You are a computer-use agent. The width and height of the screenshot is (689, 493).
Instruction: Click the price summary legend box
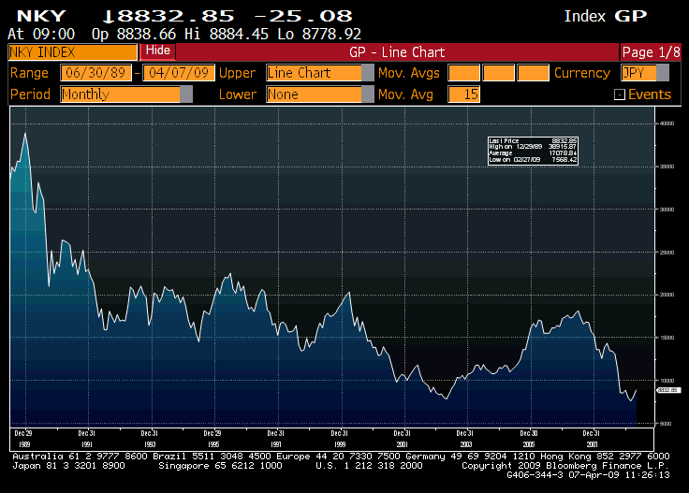(x=533, y=151)
